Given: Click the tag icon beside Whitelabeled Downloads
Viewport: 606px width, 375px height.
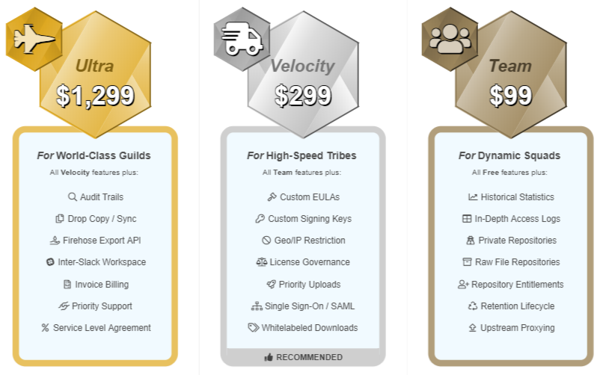Looking at the screenshot, I should [x=254, y=328].
